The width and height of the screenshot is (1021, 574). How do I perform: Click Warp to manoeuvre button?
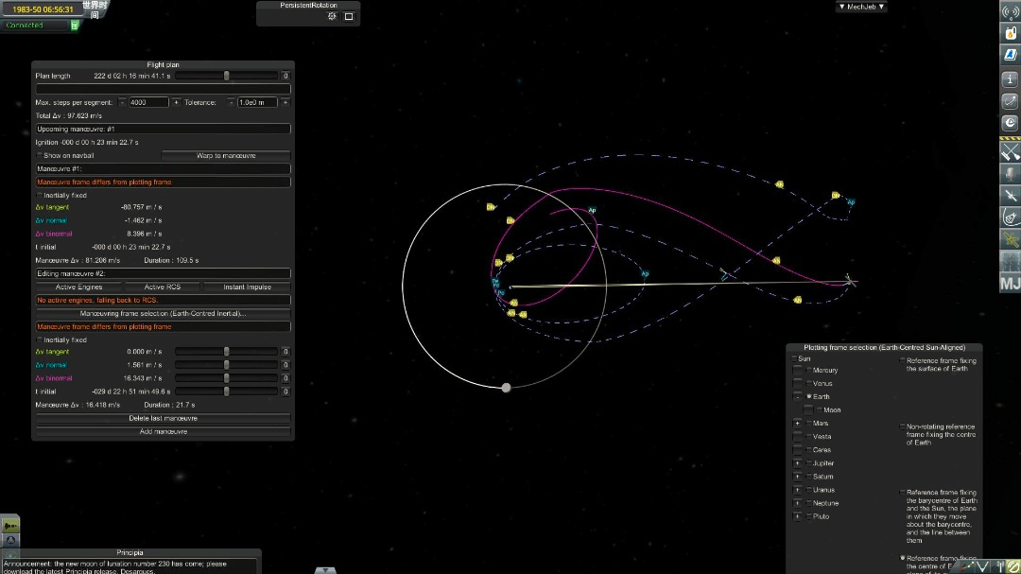[226, 156]
